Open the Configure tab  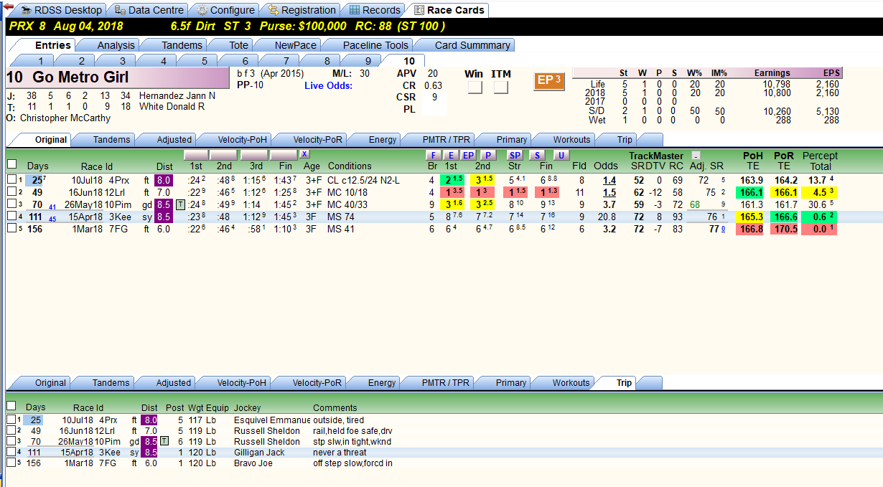225,10
